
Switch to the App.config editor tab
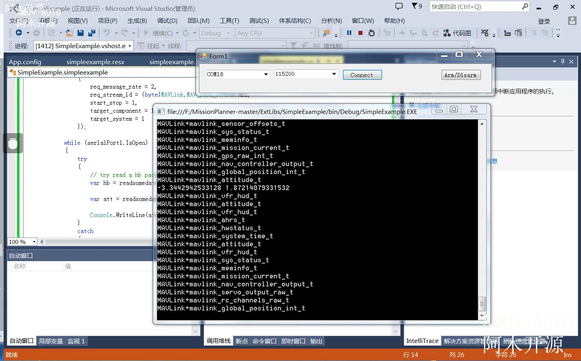(x=25, y=62)
